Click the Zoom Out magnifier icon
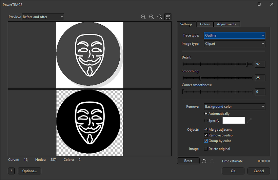Image resolution: width=278 pixels, height=180 pixels. point(152,17)
